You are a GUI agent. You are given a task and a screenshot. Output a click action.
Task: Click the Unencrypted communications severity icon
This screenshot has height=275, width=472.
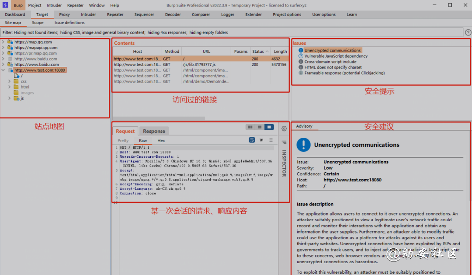pos(301,50)
